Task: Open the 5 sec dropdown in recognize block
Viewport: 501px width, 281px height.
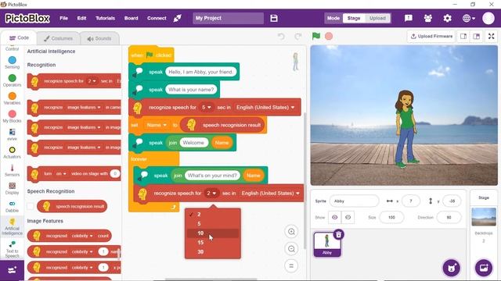Action: click(206, 108)
